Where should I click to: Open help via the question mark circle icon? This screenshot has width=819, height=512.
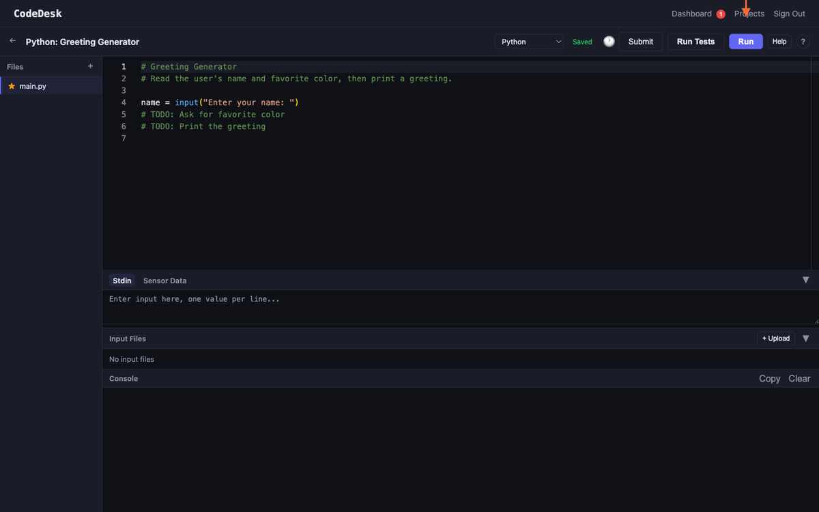[803, 42]
